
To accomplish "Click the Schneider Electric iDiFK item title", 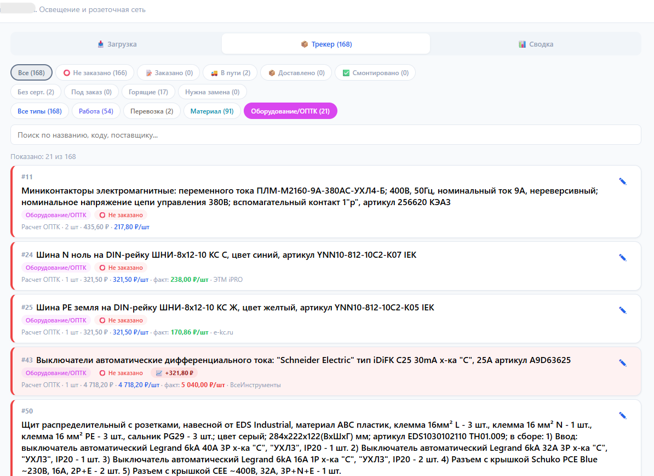I will [x=303, y=360].
